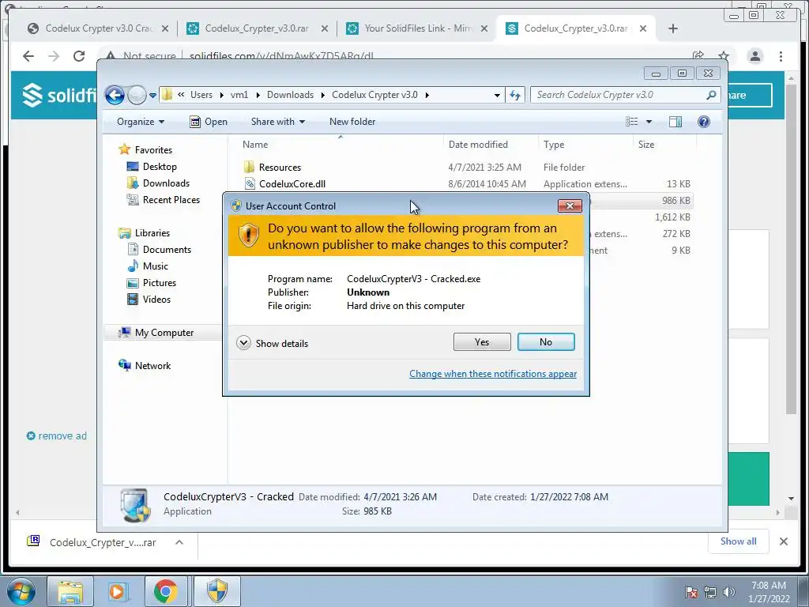This screenshot has width=809, height=607.
Task: Click UAC shield icon in taskbar
Action: pyautogui.click(x=217, y=591)
